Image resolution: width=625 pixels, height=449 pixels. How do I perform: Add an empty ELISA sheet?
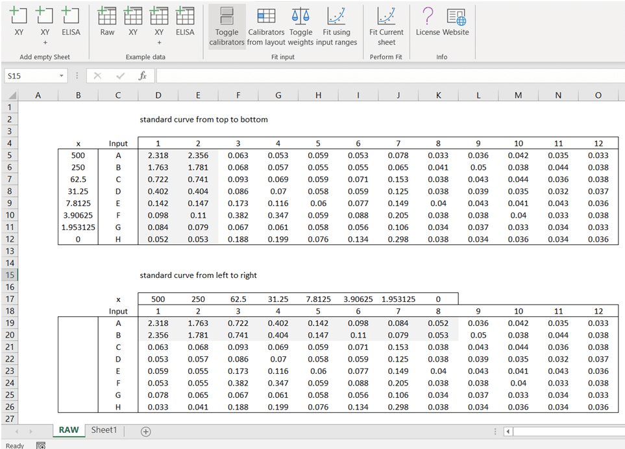point(71,21)
